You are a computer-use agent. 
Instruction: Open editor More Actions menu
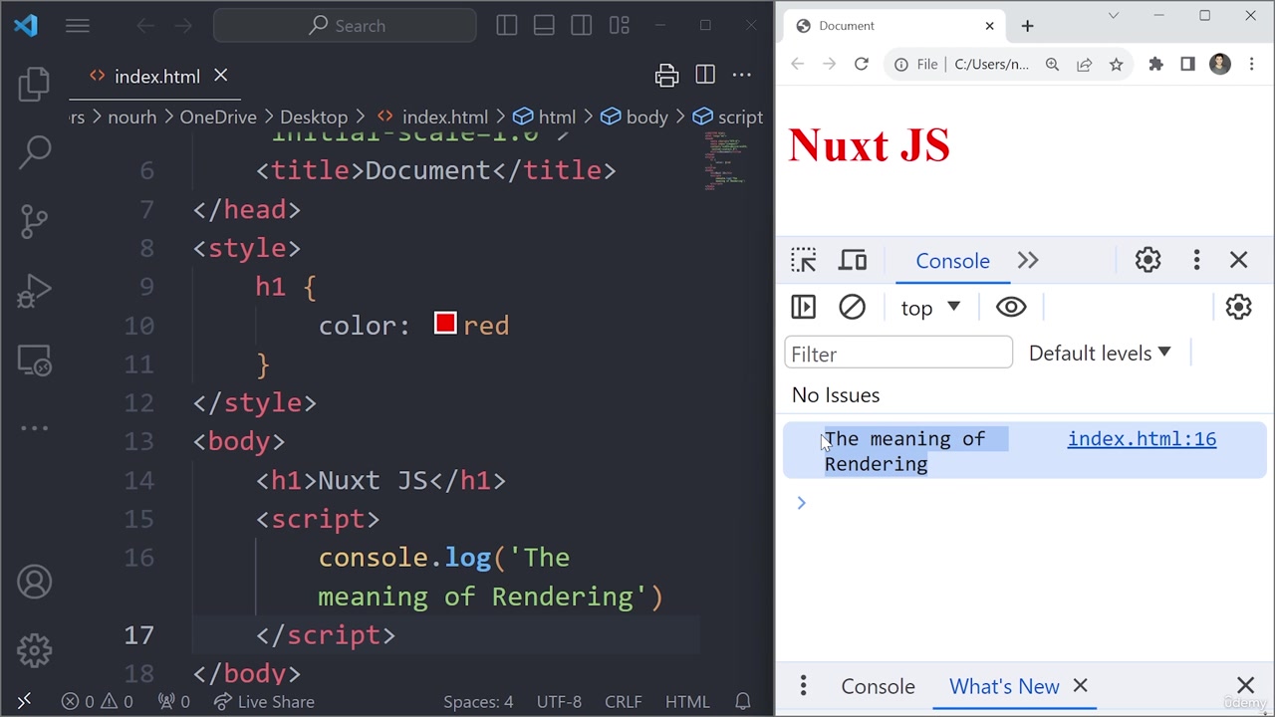[x=742, y=76]
